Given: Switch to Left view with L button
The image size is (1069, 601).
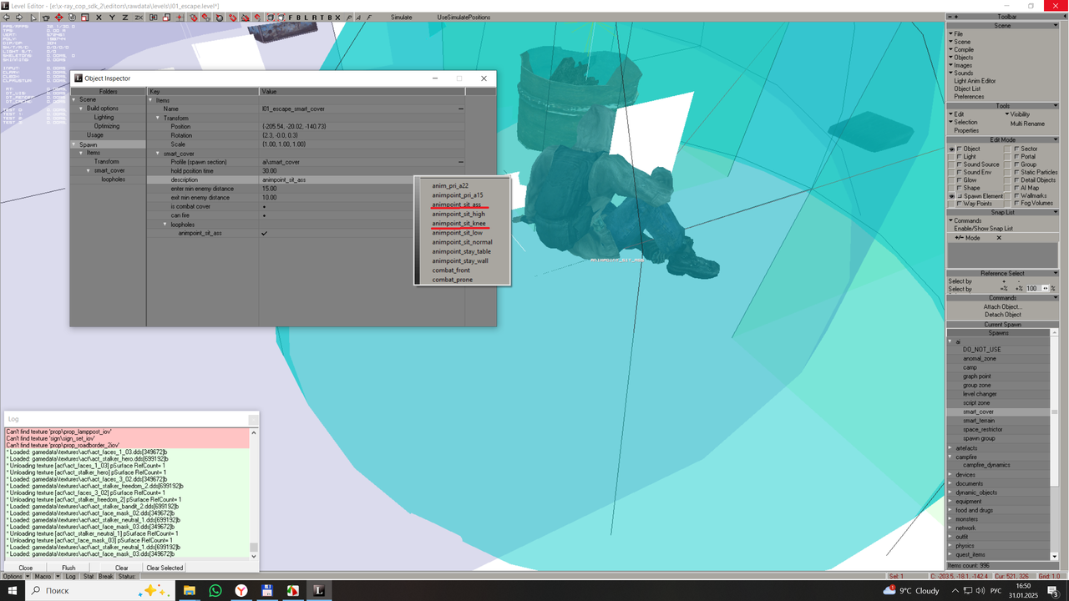Looking at the screenshot, I should click(307, 18).
